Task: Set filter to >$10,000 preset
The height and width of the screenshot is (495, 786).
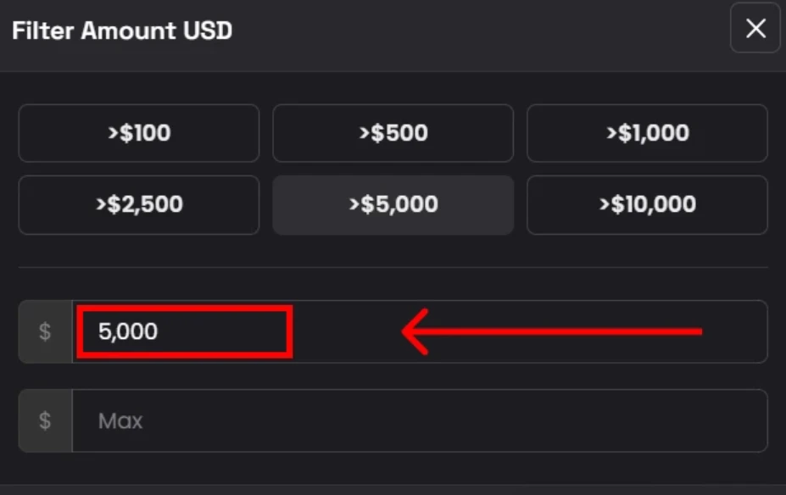Action: click(647, 204)
